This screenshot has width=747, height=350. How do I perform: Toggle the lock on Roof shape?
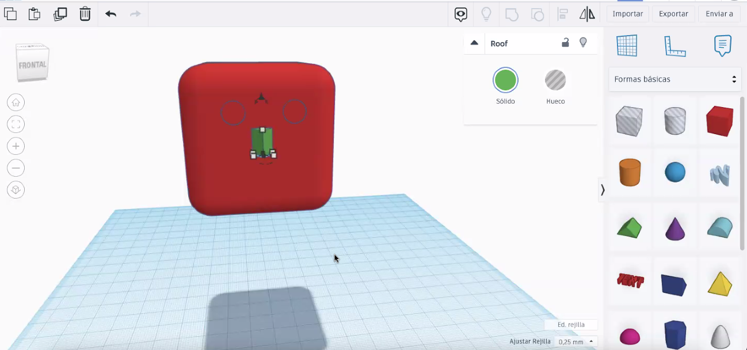point(566,43)
